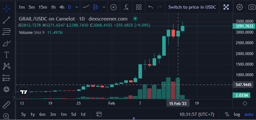Select the brush drawing tool
Screen dimensions: 256x120
click(x=6, y=43)
